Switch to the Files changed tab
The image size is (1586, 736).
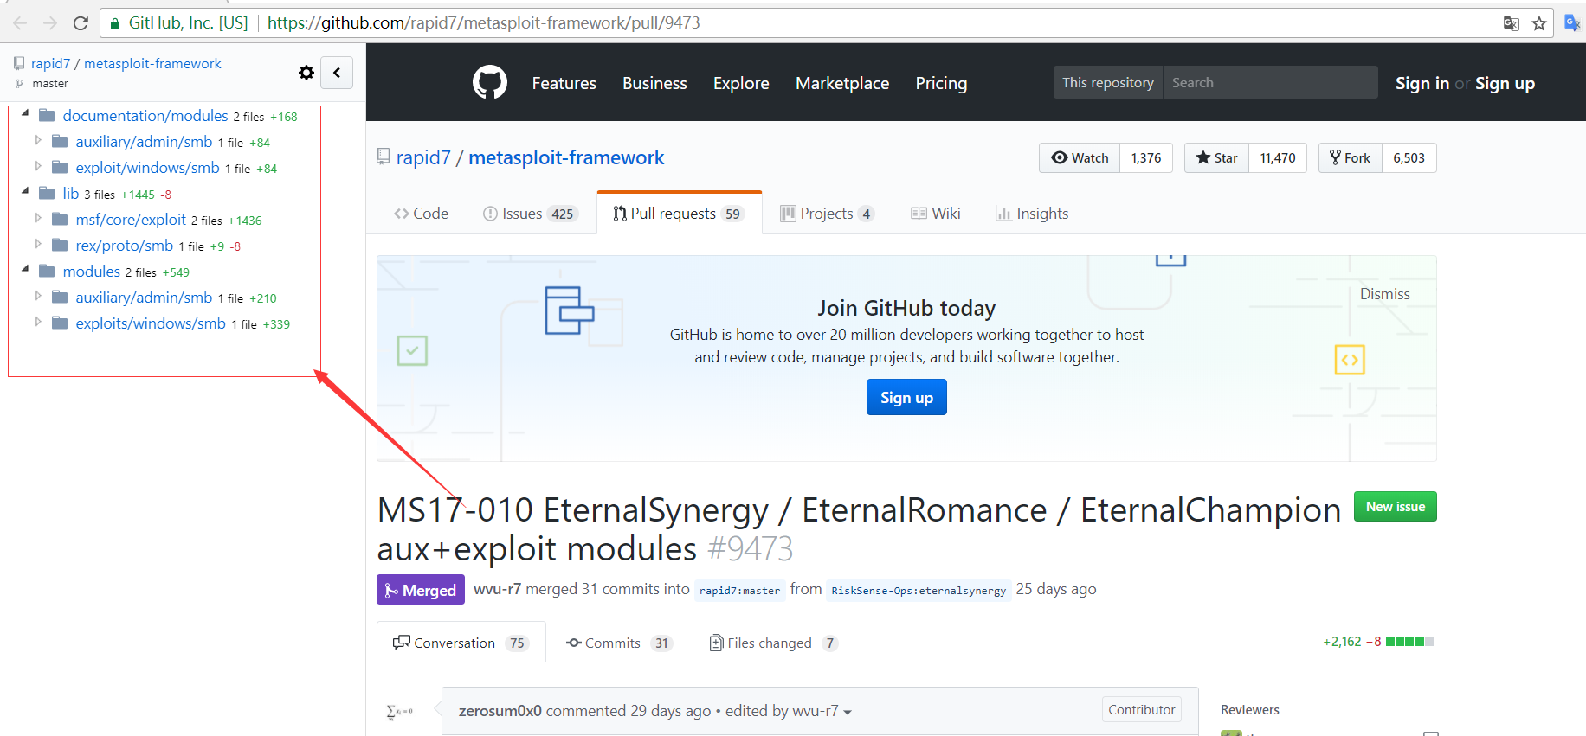tap(770, 643)
